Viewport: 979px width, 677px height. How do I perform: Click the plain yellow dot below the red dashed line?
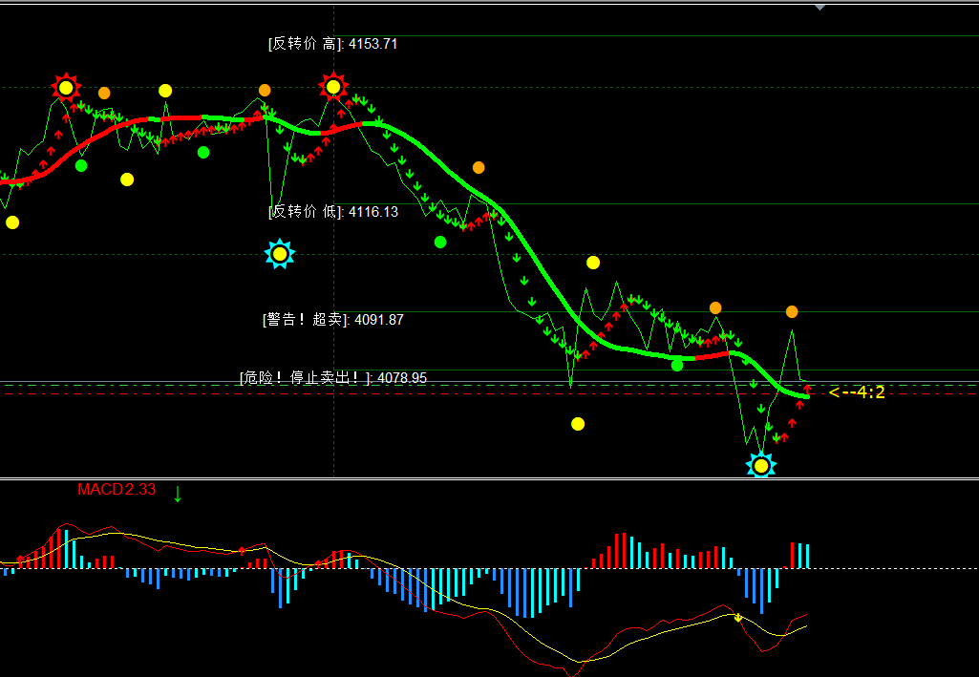578,424
